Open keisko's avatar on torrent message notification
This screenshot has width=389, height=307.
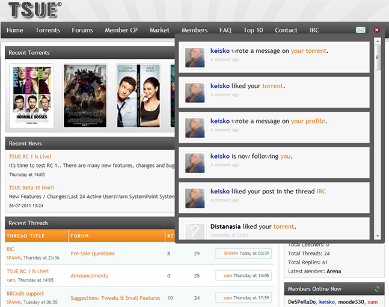[x=195, y=58]
